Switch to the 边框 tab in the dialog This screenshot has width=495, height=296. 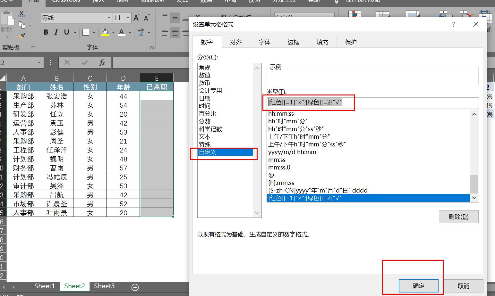tap(293, 42)
